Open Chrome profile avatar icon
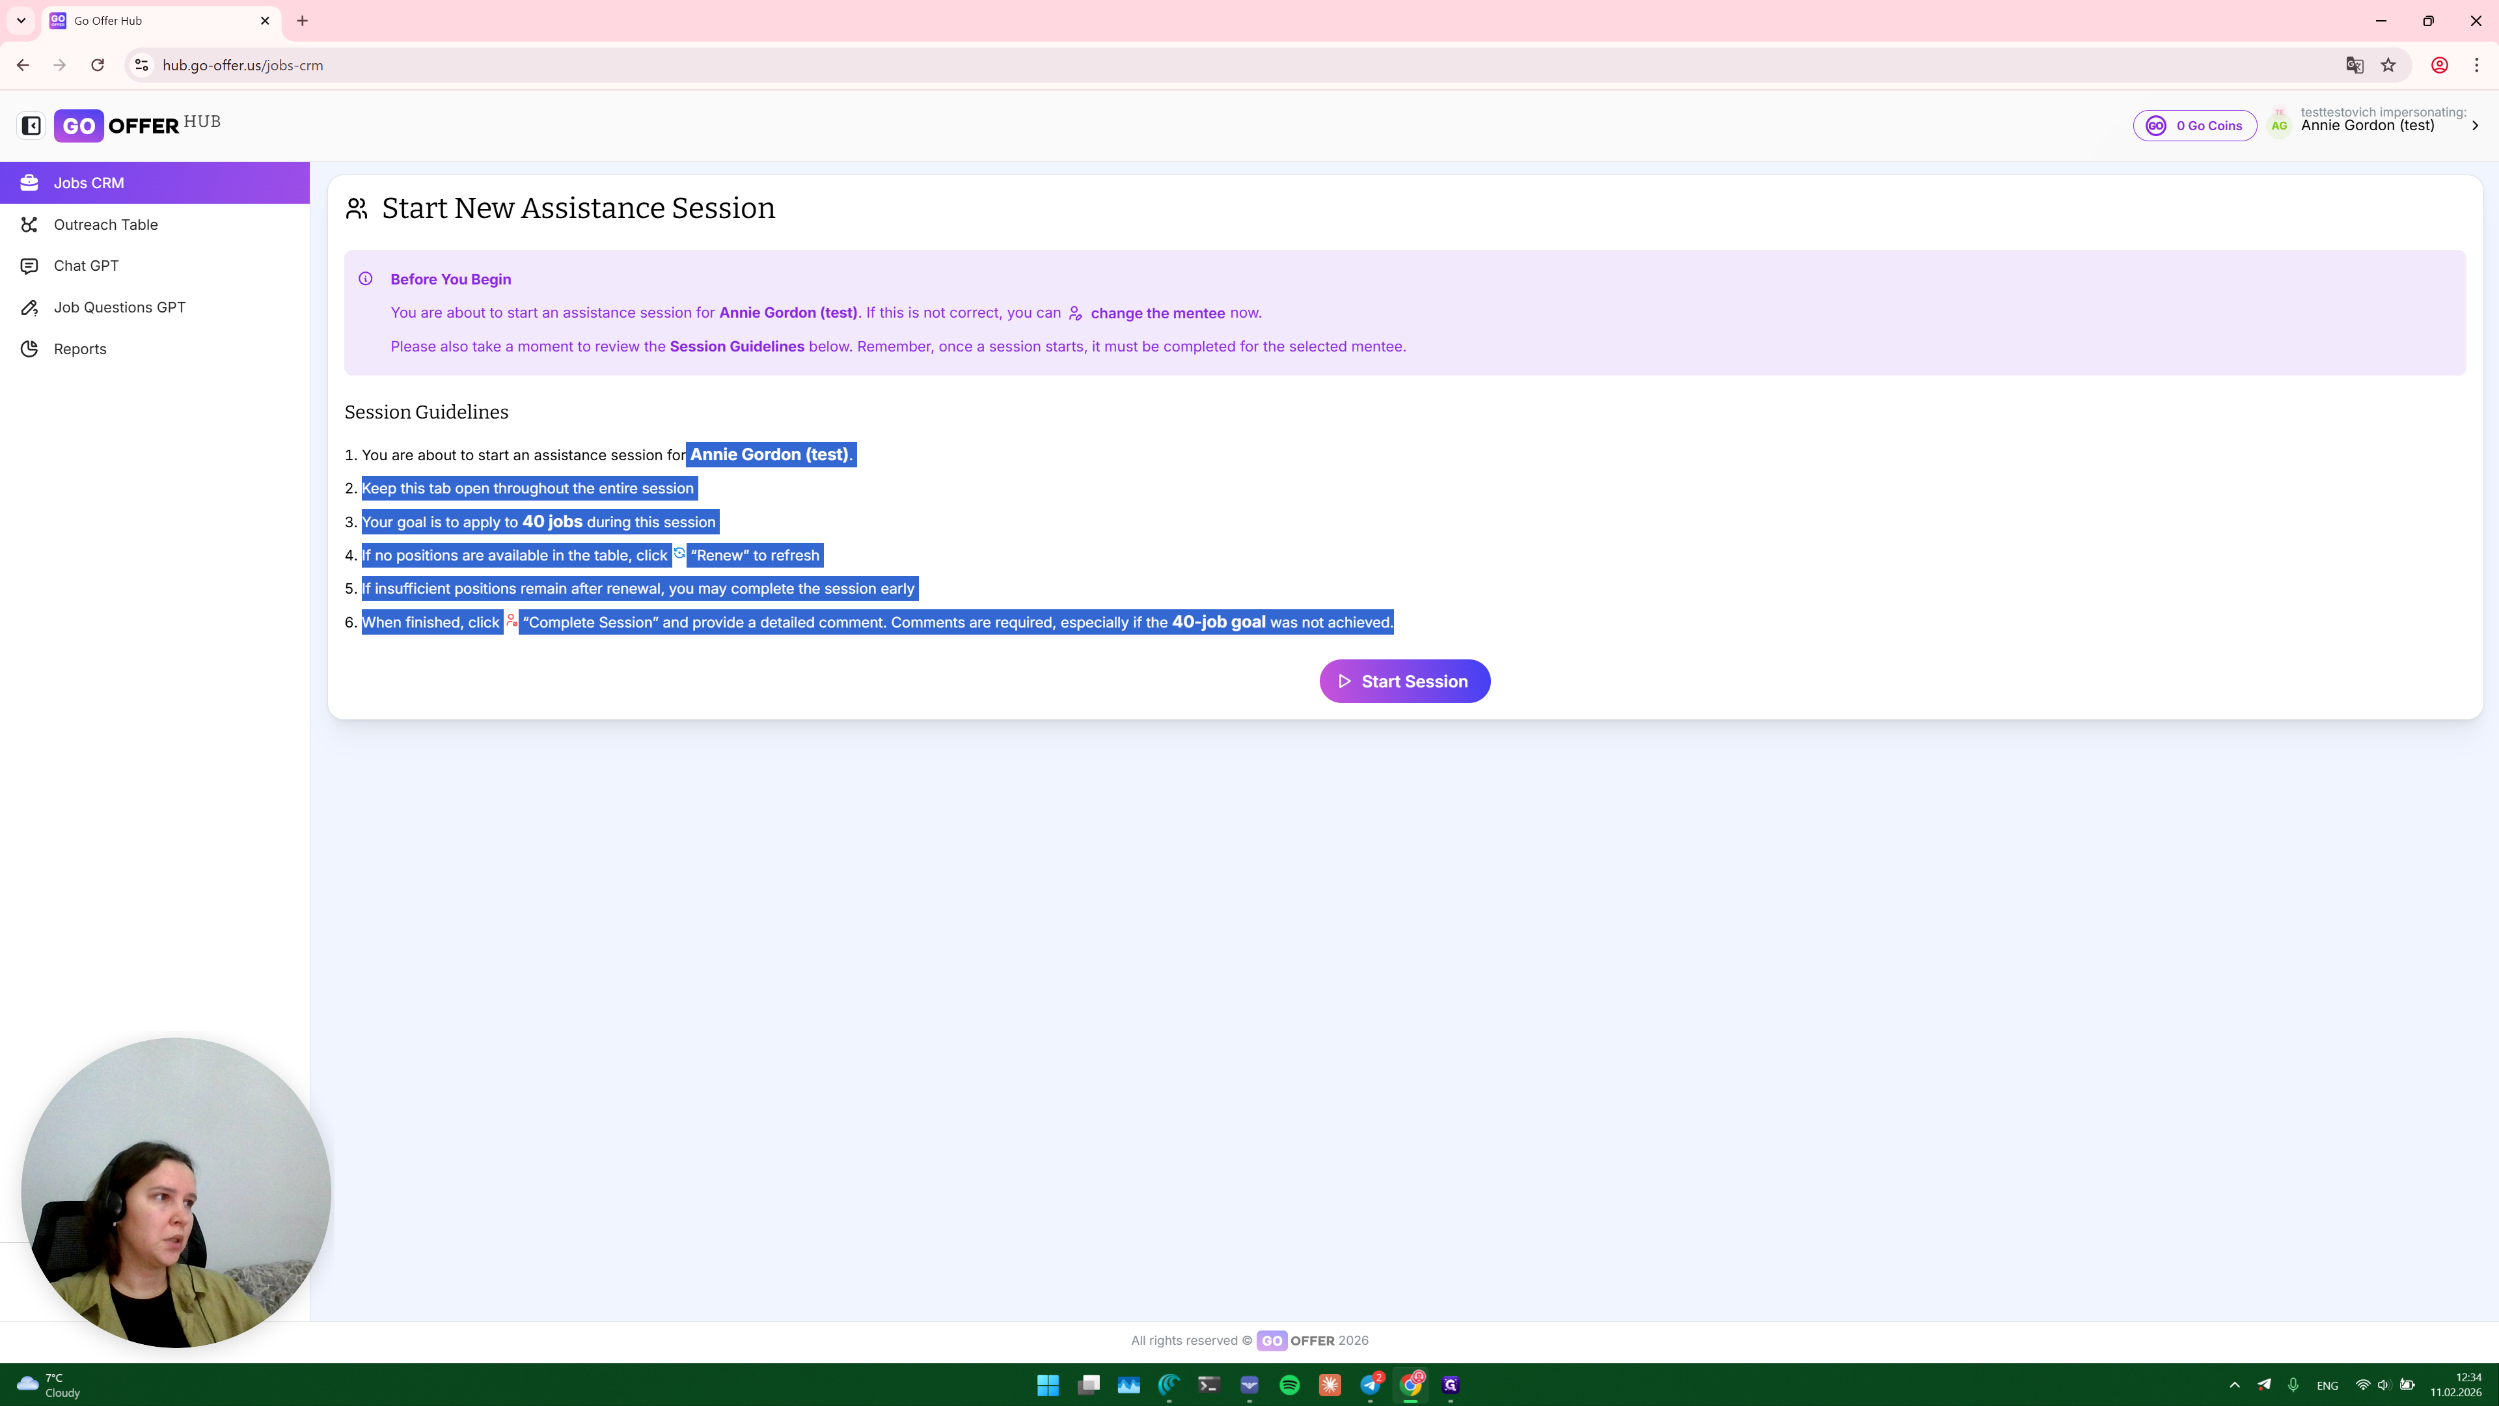 pyautogui.click(x=2439, y=65)
